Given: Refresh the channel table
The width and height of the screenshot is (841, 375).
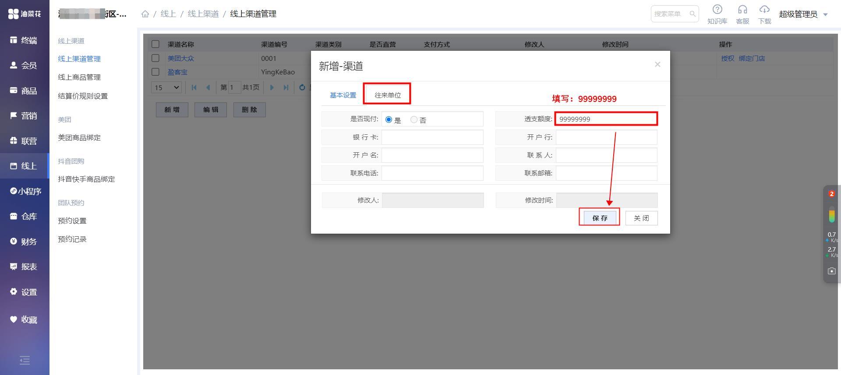Looking at the screenshot, I should 302,88.
